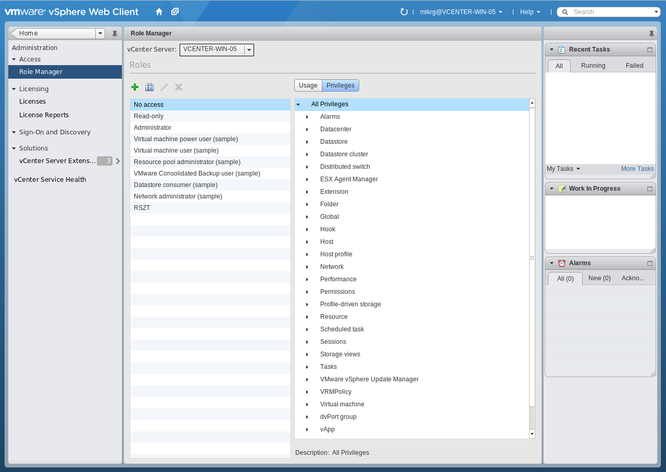This screenshot has width=666, height=472.
Task: Go to the vSphere Home icon in header
Action: [159, 11]
